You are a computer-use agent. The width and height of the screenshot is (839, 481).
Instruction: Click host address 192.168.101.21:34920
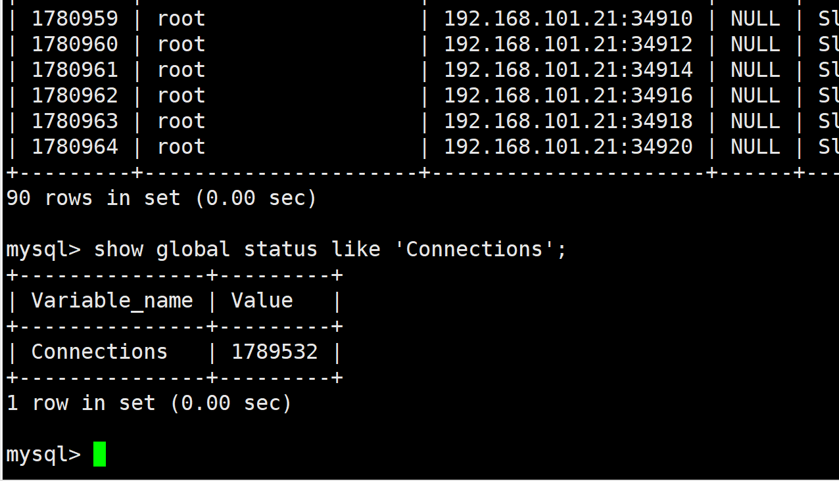pos(568,147)
